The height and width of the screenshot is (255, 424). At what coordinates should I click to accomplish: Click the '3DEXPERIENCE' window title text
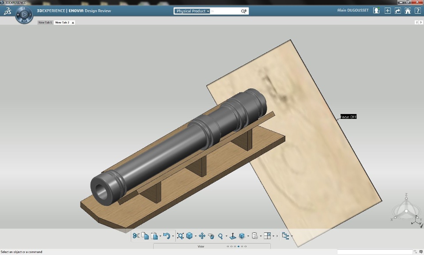[15, 3]
